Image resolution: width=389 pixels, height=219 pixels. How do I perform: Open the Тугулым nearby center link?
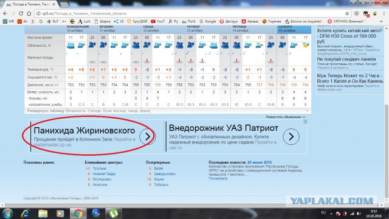click(x=99, y=169)
